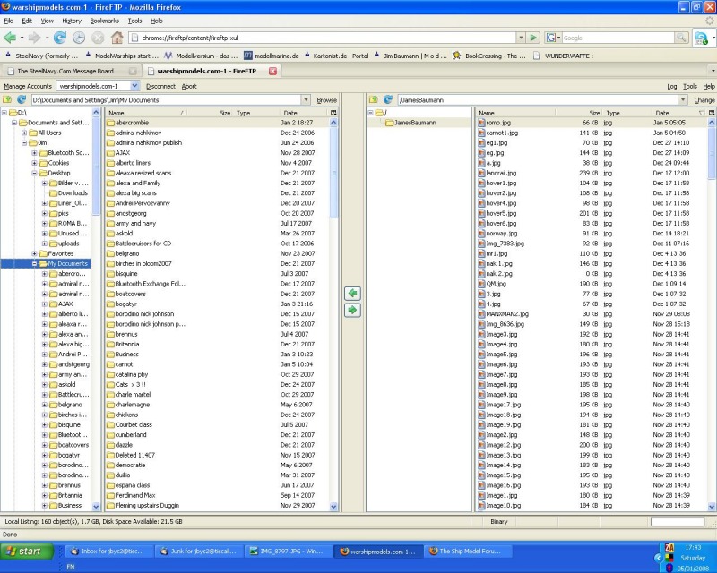Open the local column picker icon
717x573 pixels.
point(333,114)
